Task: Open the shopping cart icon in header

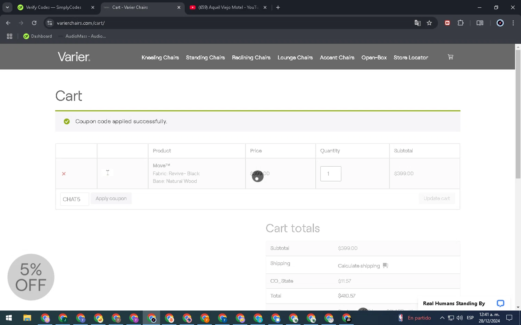Action: tap(450, 57)
